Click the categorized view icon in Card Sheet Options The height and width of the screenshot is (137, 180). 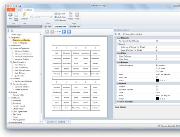pos(116,34)
